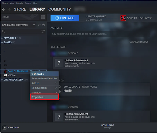Select VRChat in the games list
157x133 pixels.
[x=12, y=75]
